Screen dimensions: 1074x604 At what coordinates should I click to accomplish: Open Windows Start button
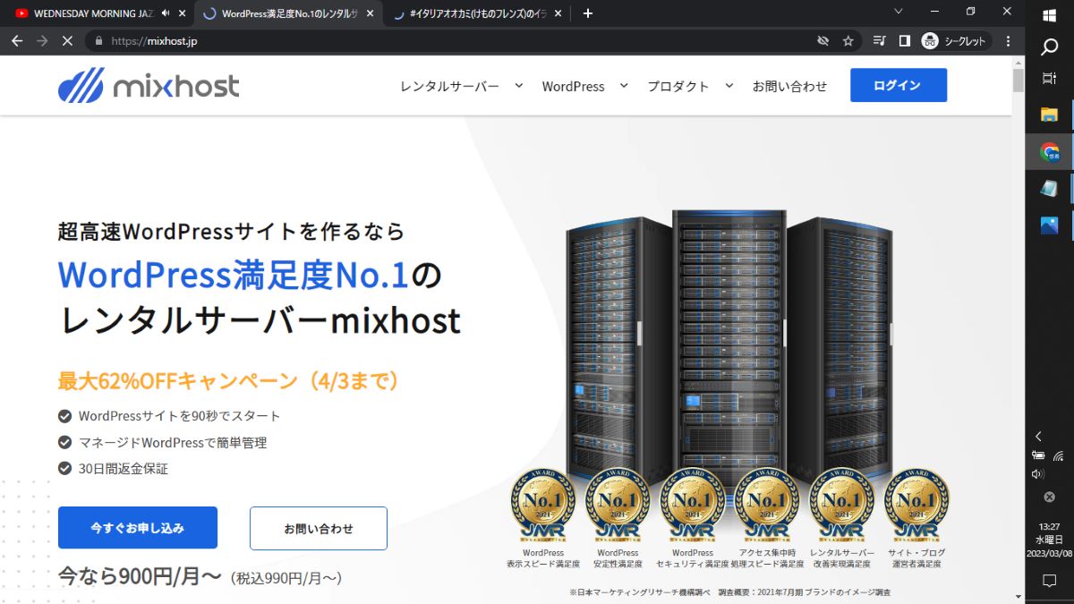[x=1050, y=15]
